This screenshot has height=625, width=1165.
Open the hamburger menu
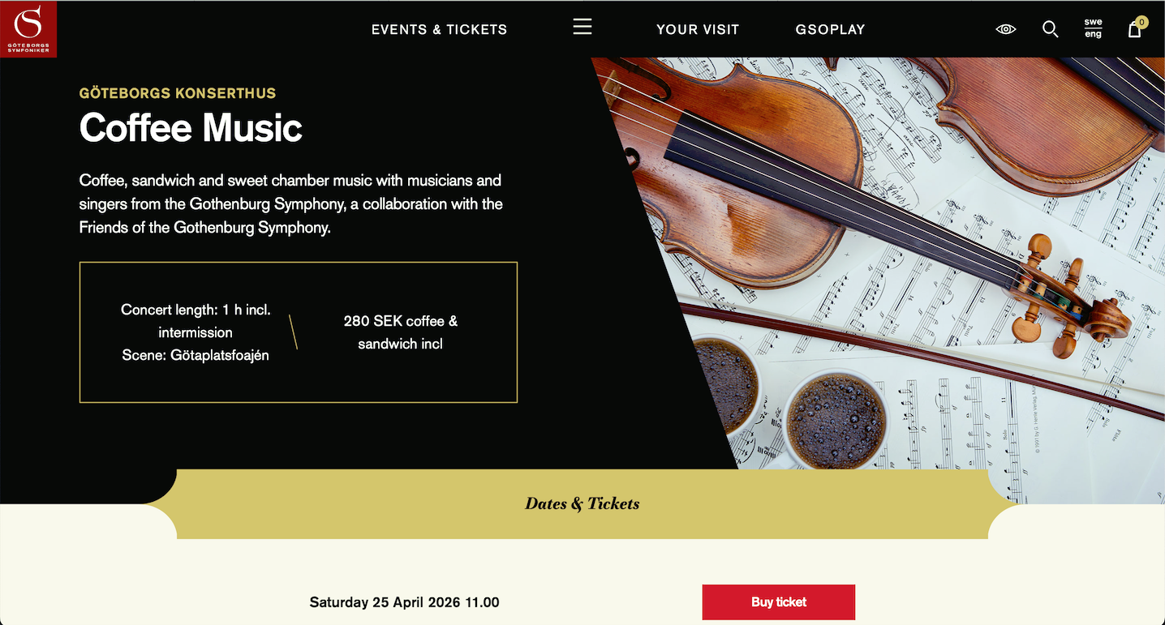(x=582, y=27)
